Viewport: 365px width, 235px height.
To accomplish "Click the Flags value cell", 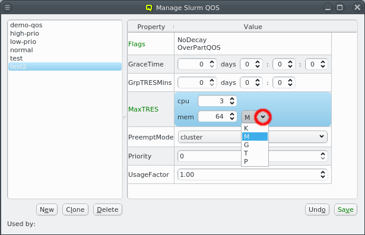I will coord(253,44).
